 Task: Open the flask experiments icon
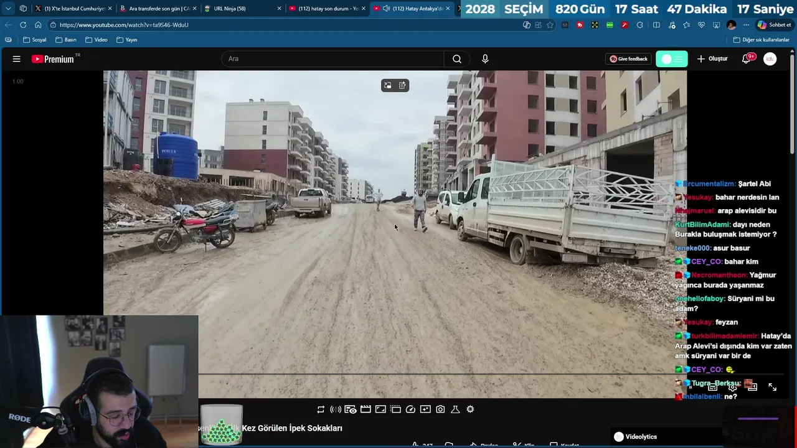click(x=455, y=409)
